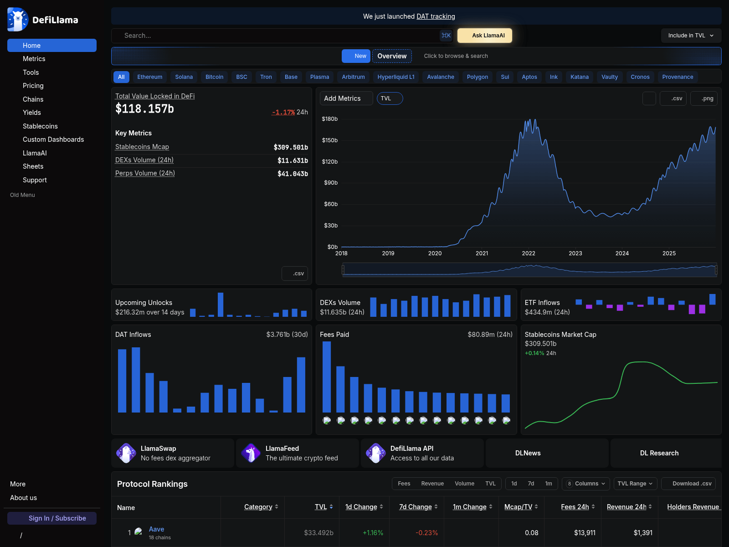Open the Aave protocol link
Viewport: 729px width, 547px height.
click(156, 529)
